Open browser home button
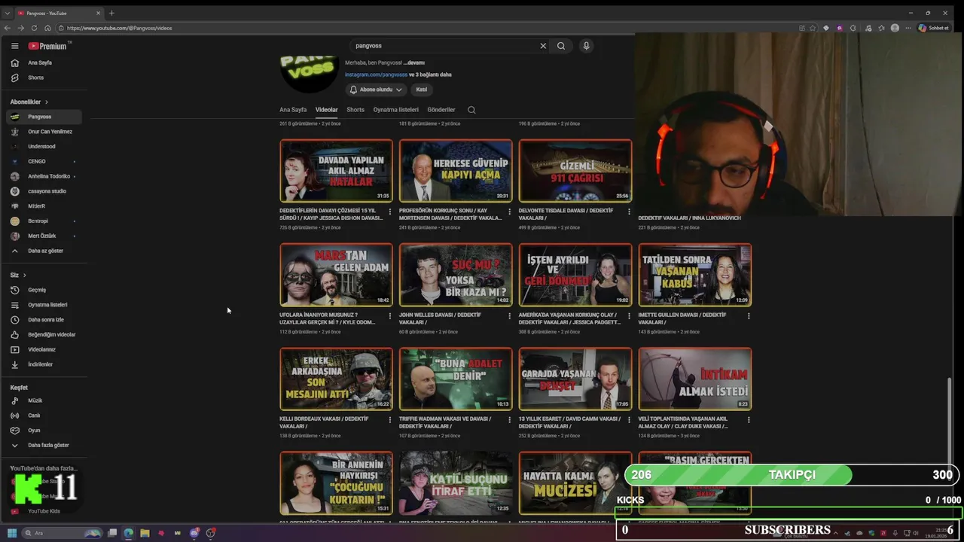Image resolution: width=964 pixels, height=542 pixels. coord(47,28)
